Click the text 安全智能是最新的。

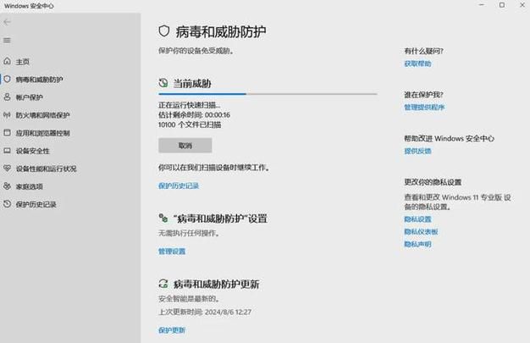click(189, 299)
